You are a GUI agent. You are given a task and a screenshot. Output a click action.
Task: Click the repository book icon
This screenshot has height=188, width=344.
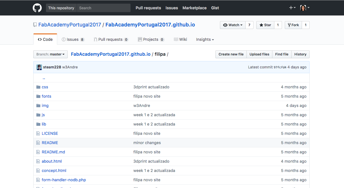click(x=35, y=25)
